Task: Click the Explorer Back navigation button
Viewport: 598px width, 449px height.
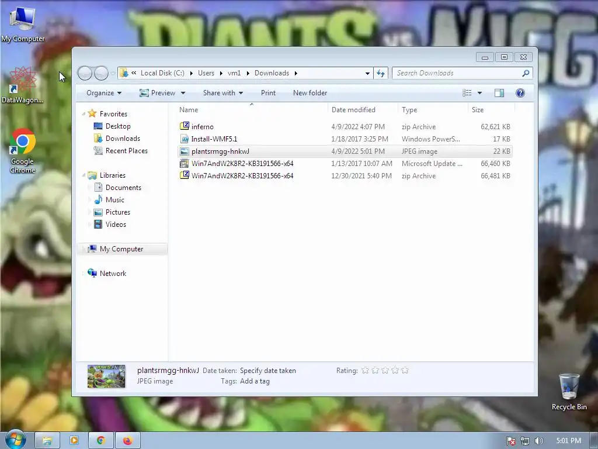Action: click(85, 73)
